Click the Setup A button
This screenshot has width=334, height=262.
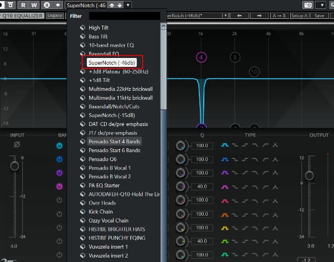pyautogui.click(x=299, y=16)
